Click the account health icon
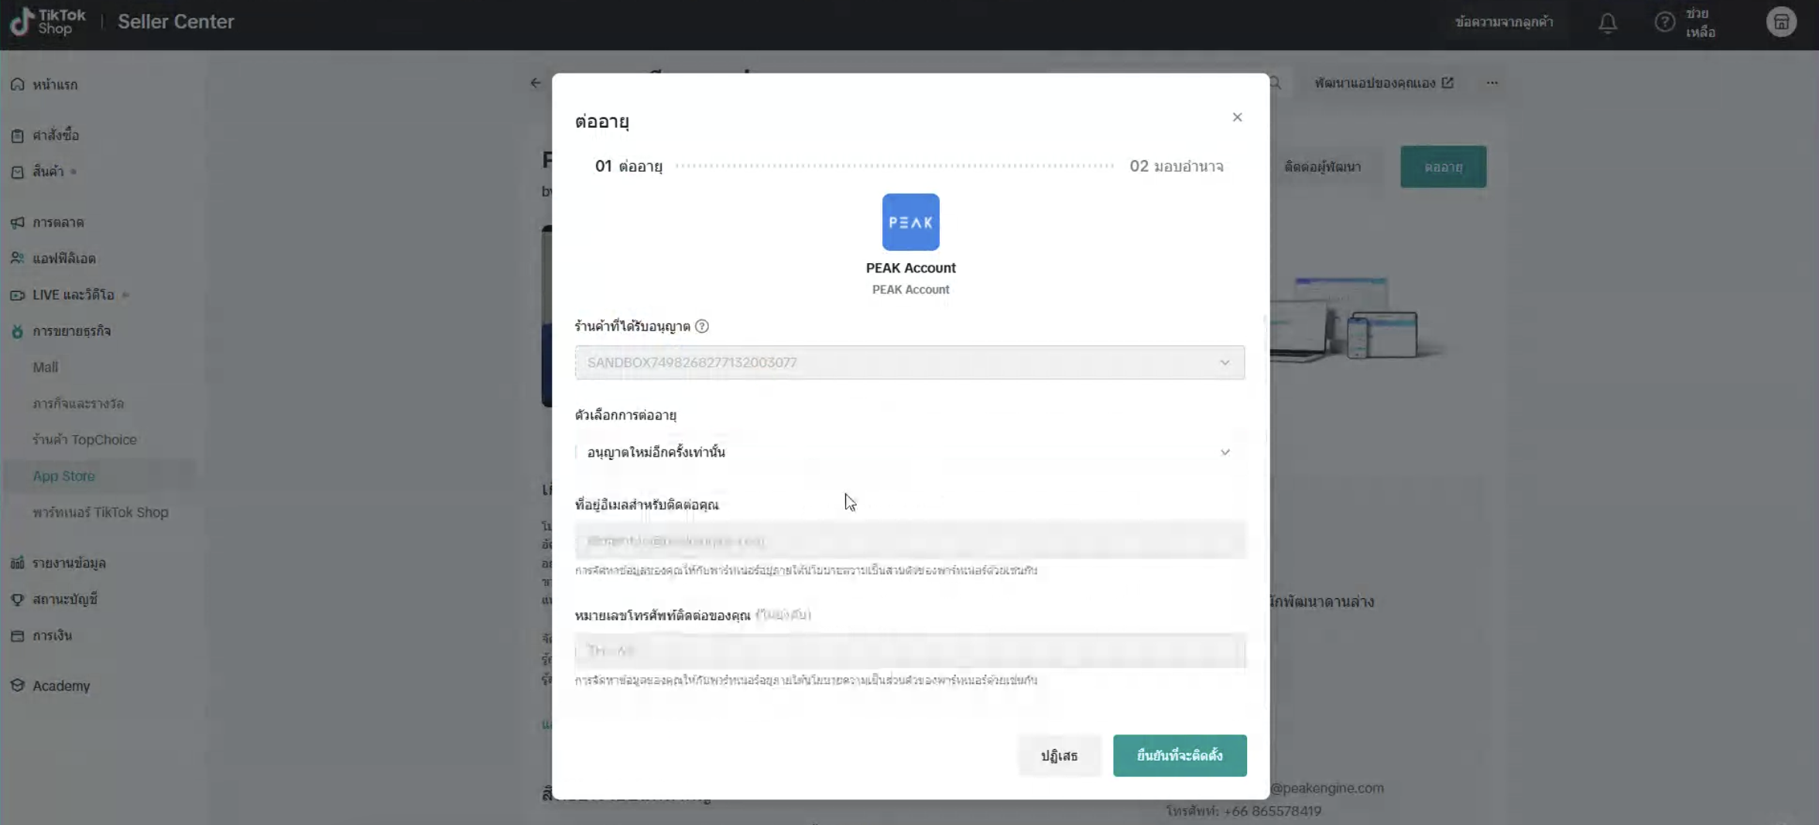Viewport: 1819px width, 825px height. pos(17,600)
